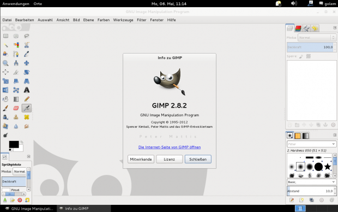Select the Clone stamp tool
This screenshot has width=338, height=212.
16,117
